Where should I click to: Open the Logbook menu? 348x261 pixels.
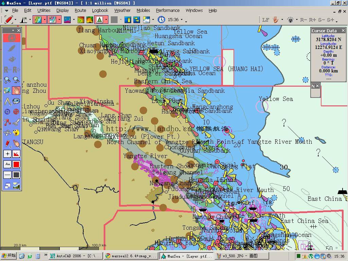(100, 11)
